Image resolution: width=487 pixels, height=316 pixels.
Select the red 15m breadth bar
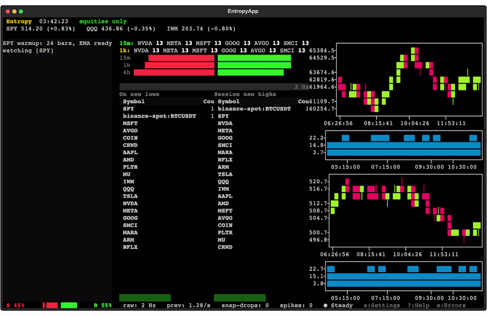coord(182,58)
